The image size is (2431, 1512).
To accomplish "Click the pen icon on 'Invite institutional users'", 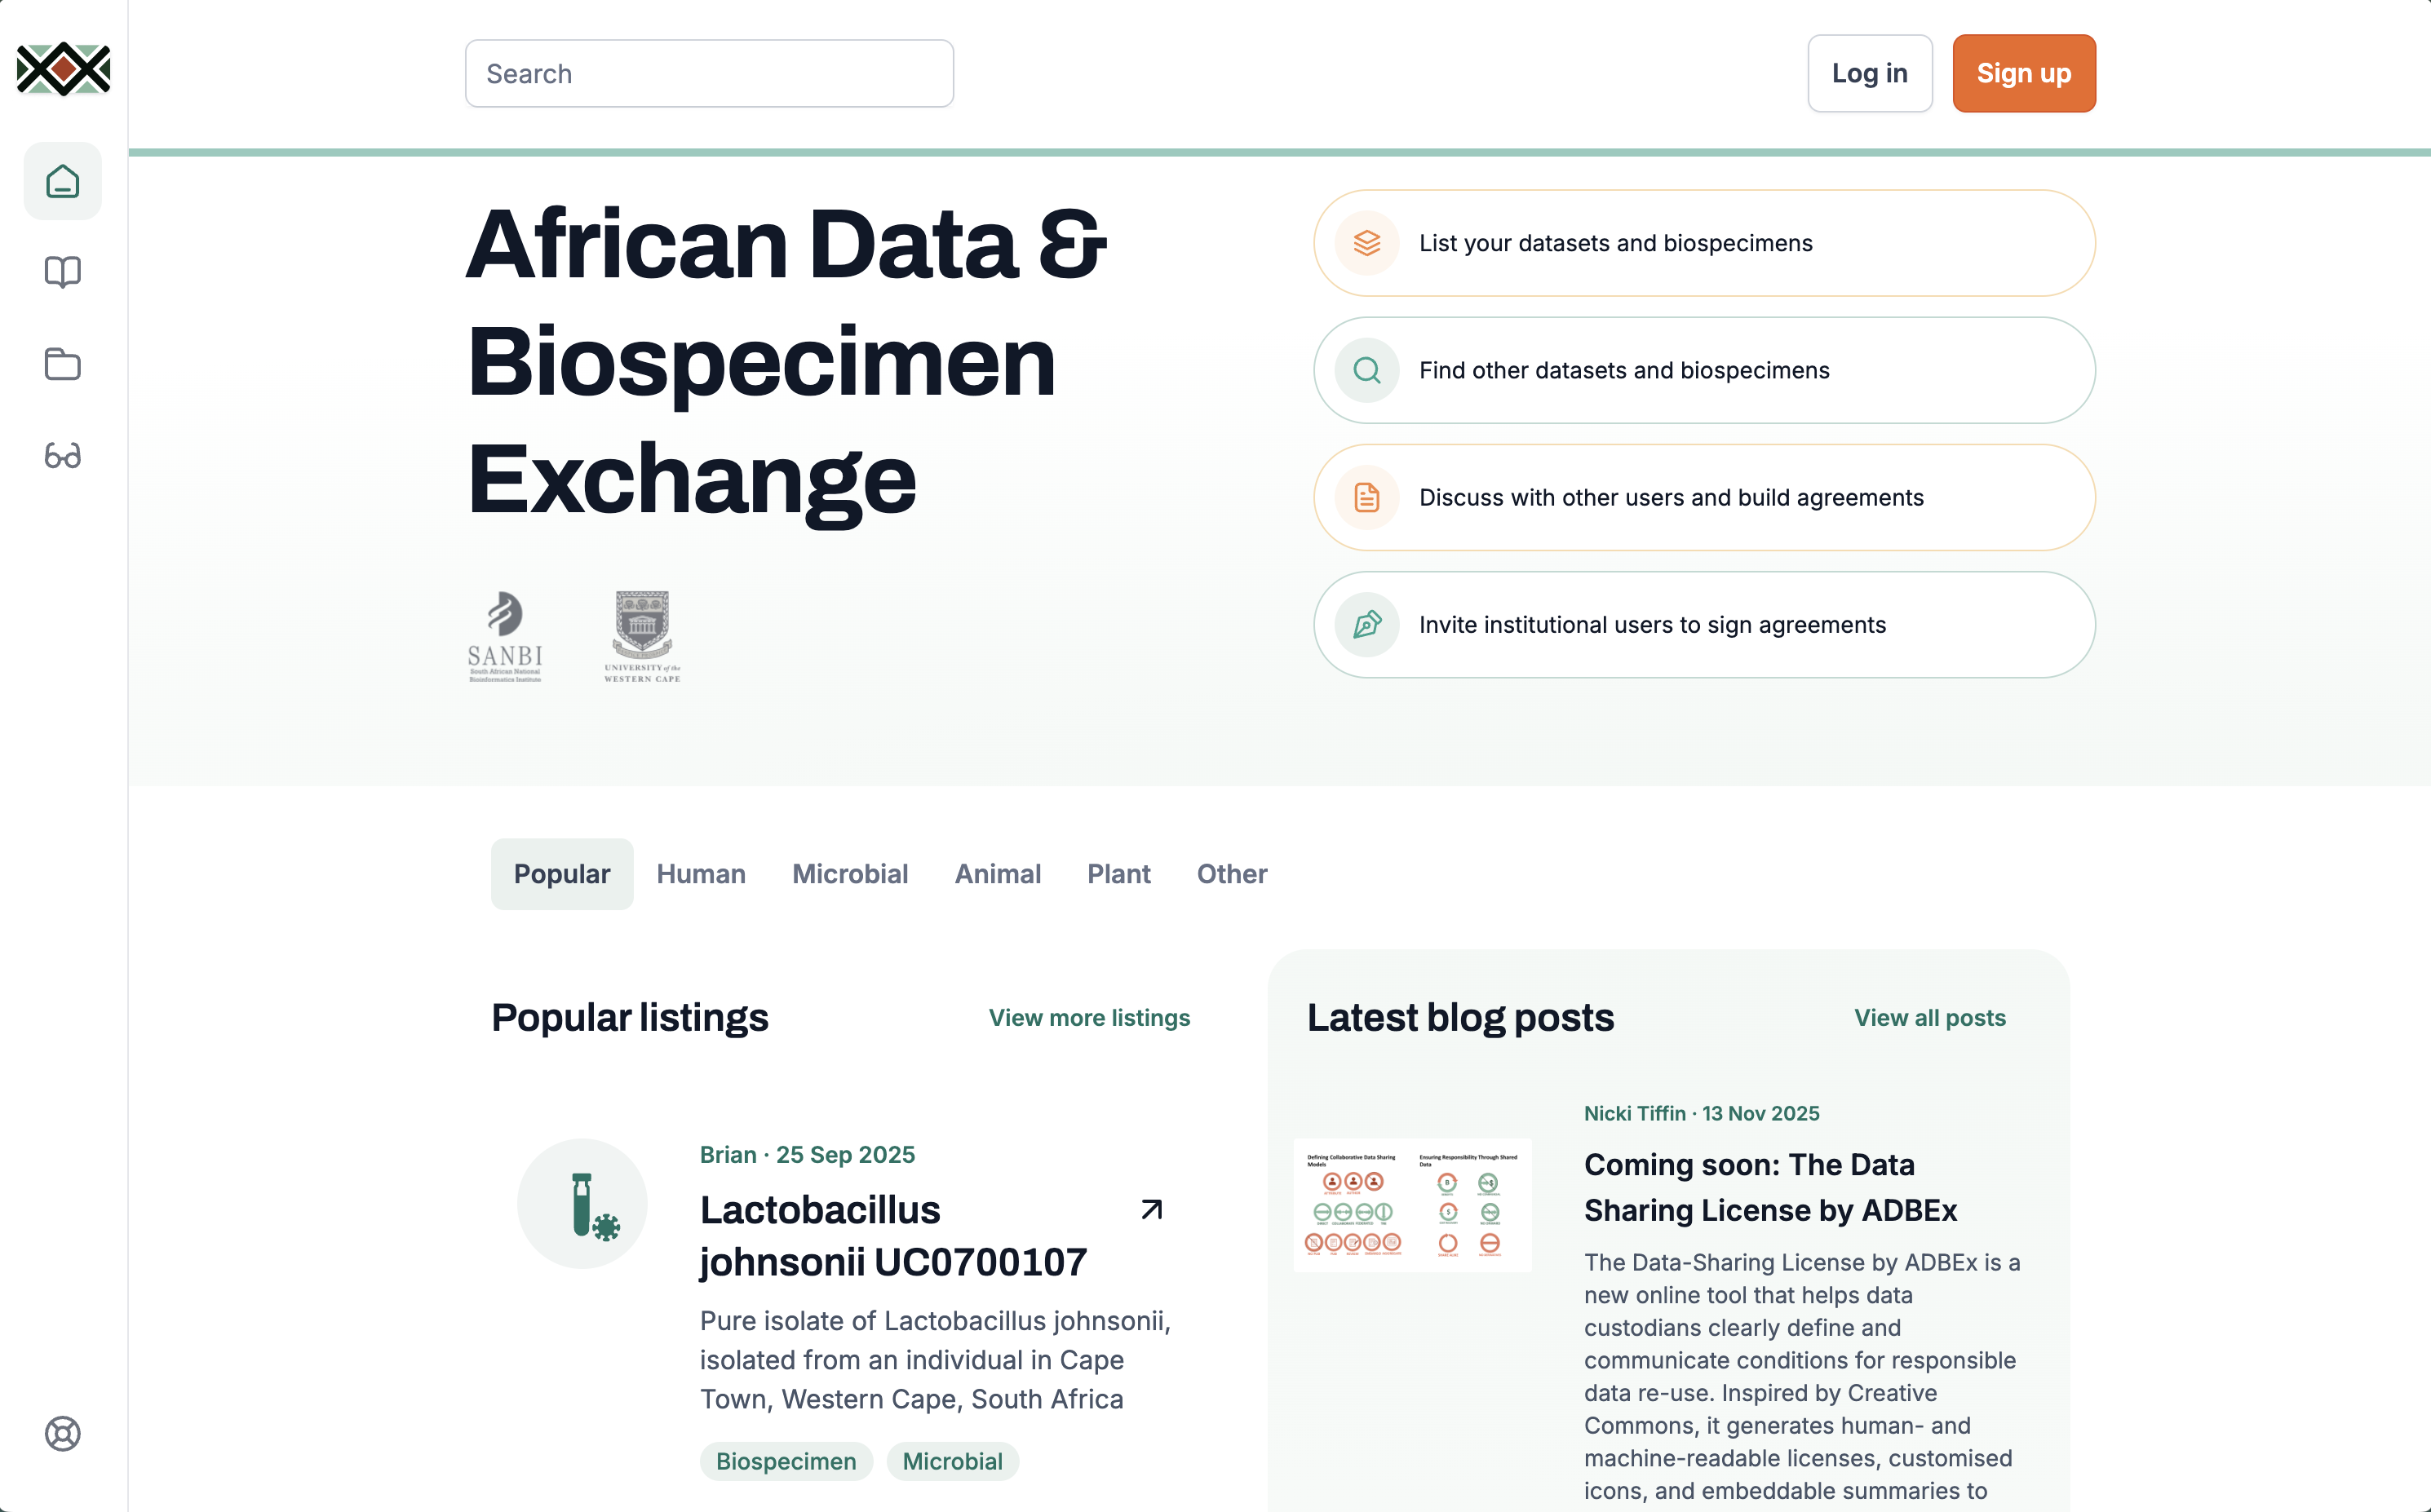I will coord(1366,625).
